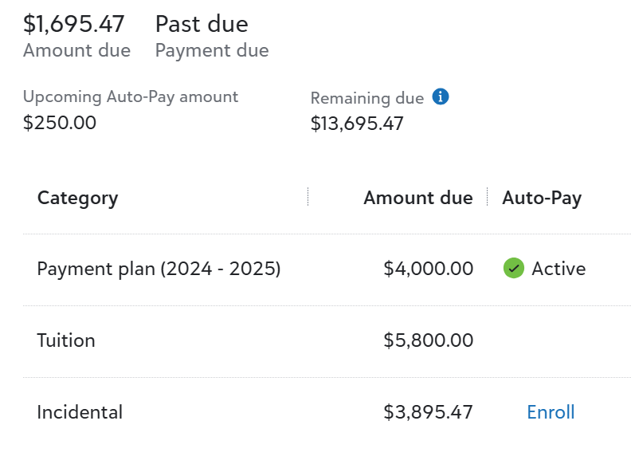Click the $3,895.47 incidental amount

[428, 412]
